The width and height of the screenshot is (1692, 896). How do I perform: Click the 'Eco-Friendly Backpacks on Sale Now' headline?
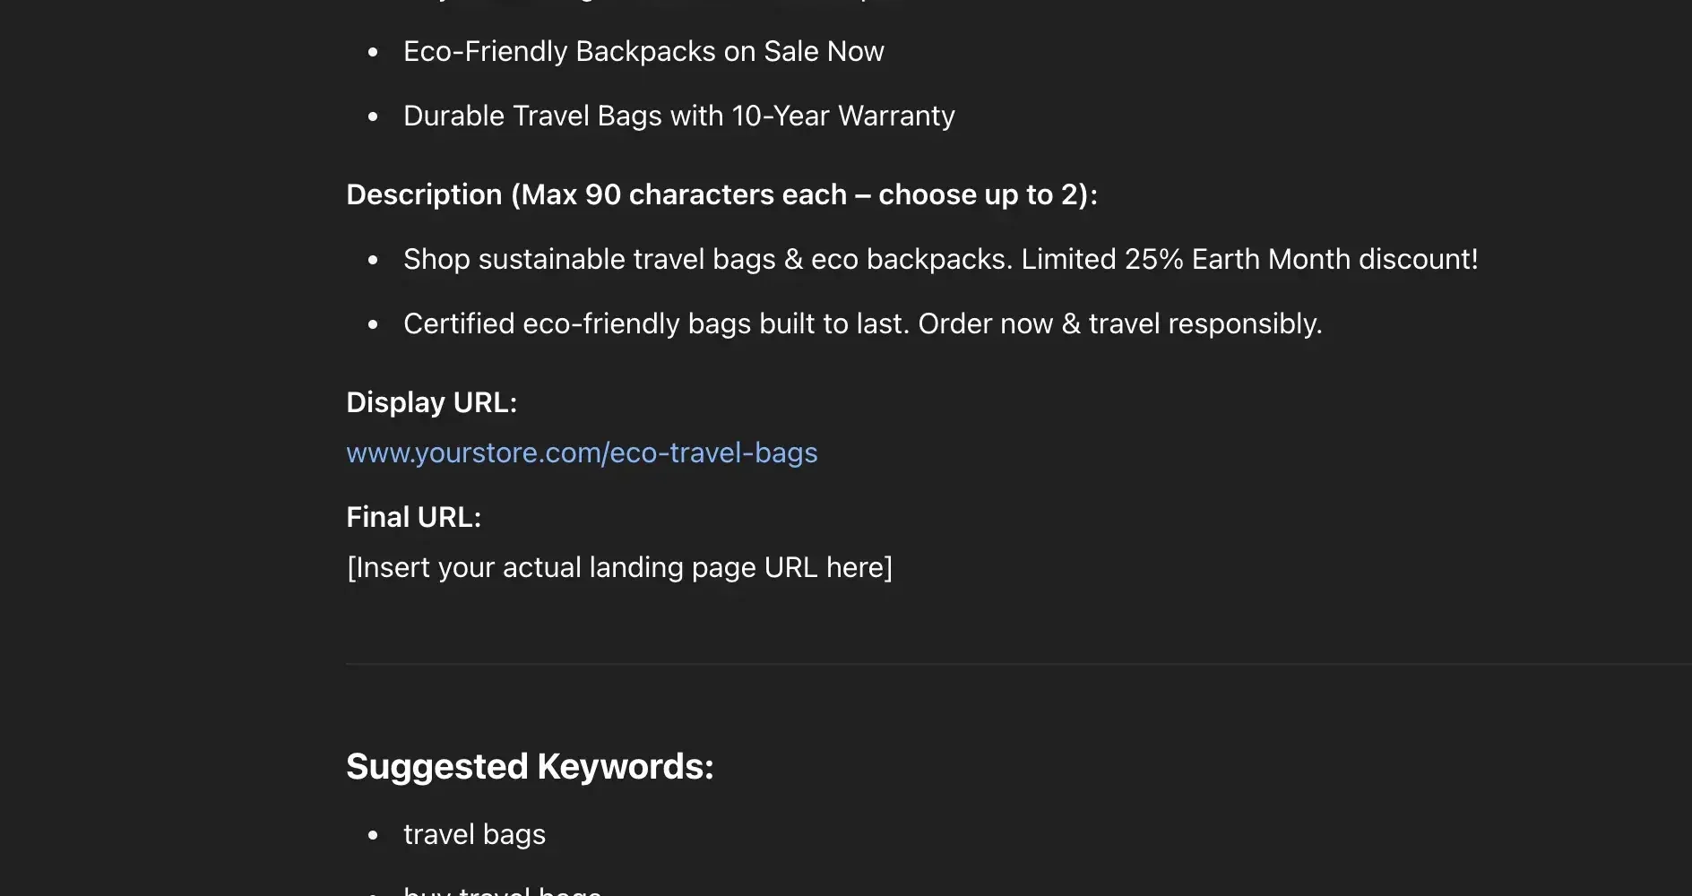[643, 52]
